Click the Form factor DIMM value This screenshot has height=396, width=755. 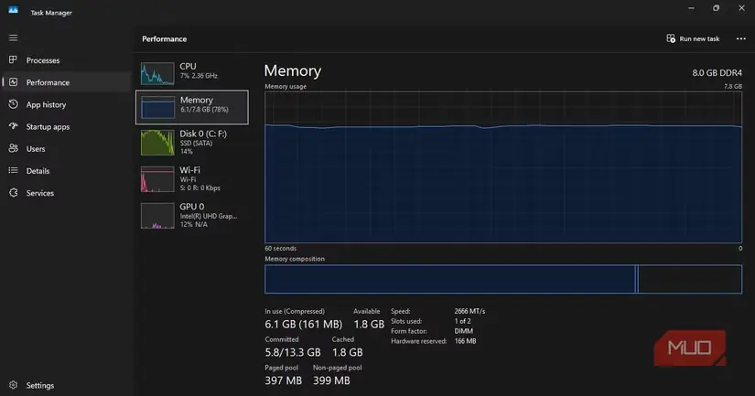(463, 331)
